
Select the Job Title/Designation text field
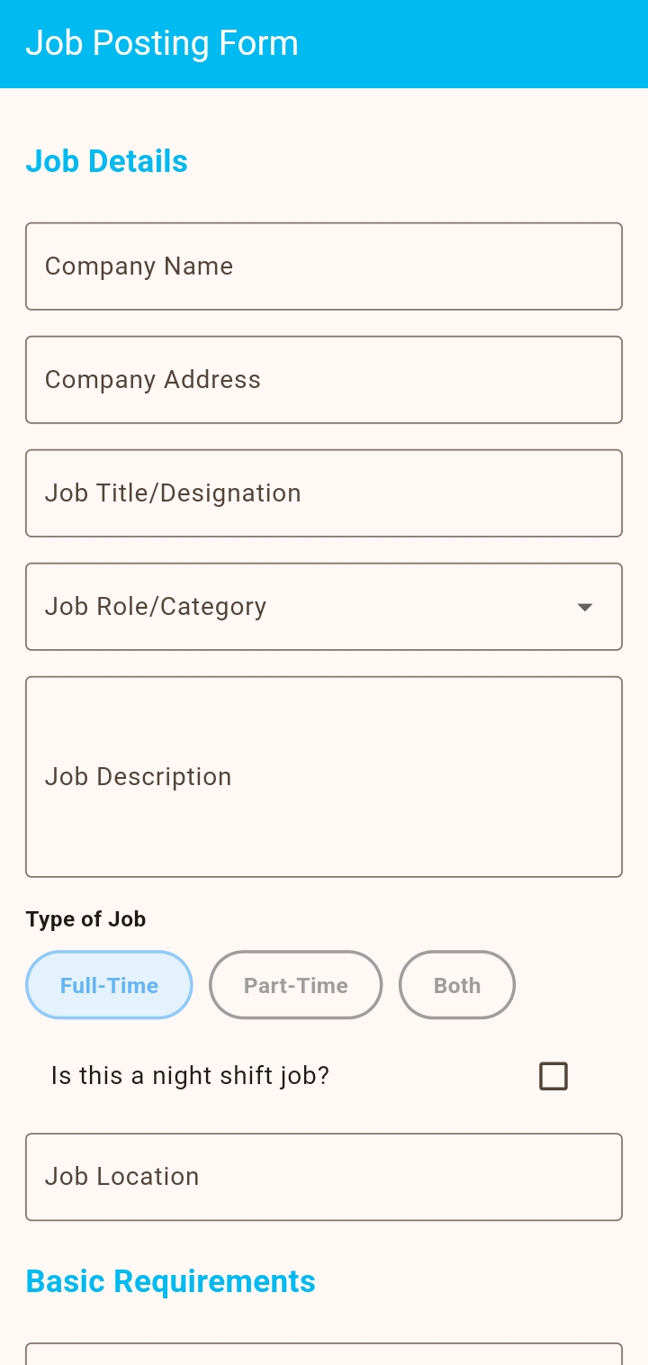click(x=324, y=493)
